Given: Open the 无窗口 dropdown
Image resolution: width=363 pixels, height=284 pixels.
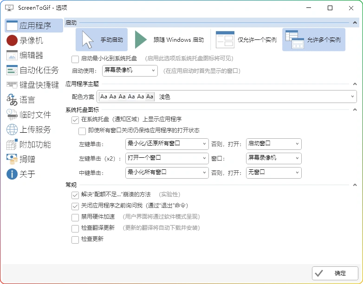Looking at the screenshot, I should click(273, 173).
